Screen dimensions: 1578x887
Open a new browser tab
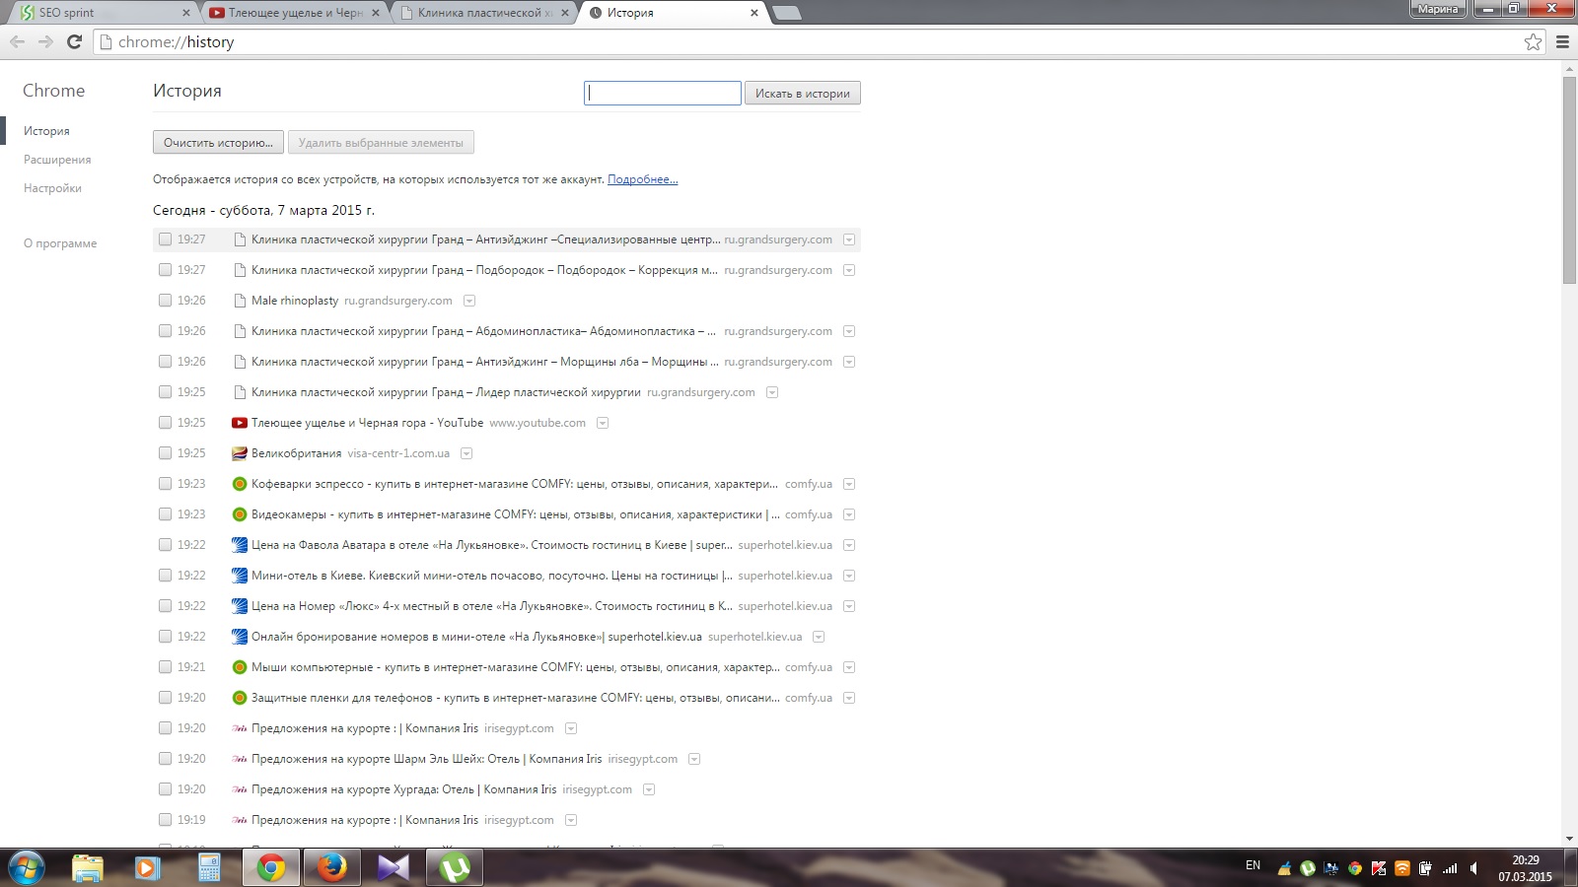786,13
